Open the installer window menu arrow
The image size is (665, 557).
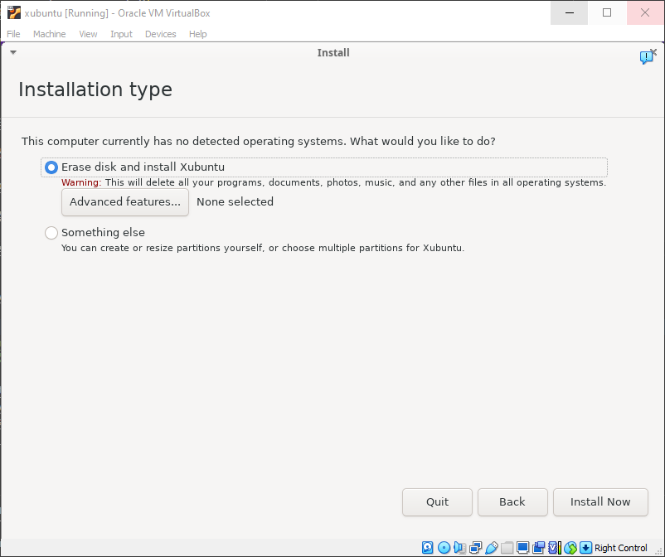coord(13,52)
